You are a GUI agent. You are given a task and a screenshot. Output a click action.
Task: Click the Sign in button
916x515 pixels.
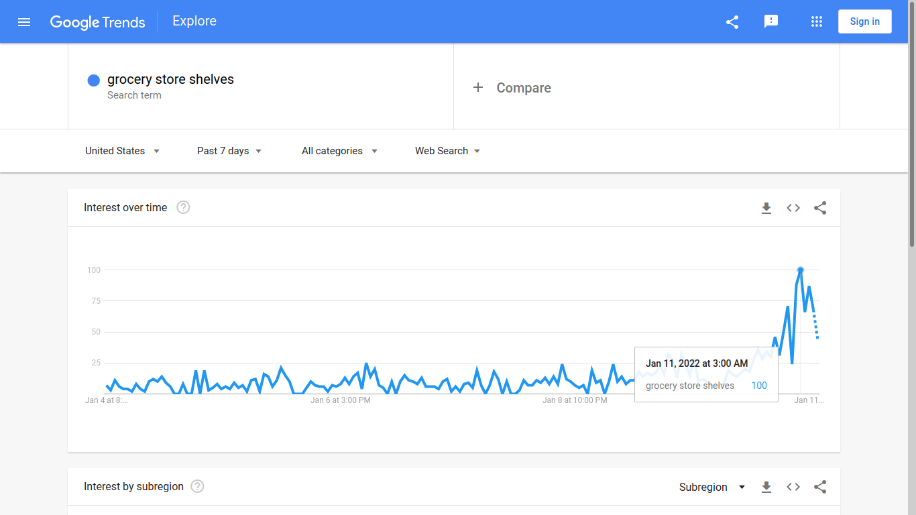864,21
